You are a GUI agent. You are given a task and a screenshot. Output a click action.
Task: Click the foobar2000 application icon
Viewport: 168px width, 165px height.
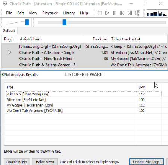point(5,4)
